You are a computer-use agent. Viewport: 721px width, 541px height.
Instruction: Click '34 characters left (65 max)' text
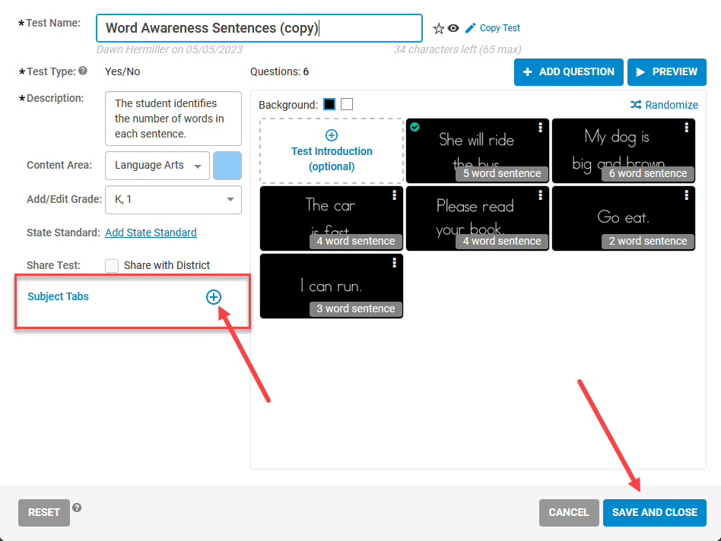click(458, 49)
